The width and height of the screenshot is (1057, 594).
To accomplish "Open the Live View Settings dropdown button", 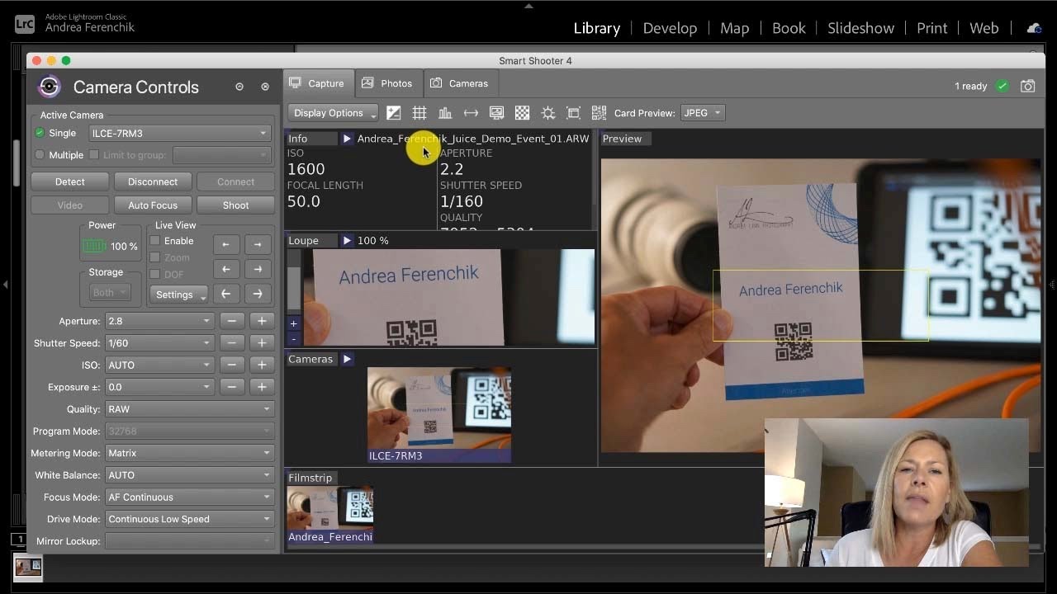I will [178, 295].
